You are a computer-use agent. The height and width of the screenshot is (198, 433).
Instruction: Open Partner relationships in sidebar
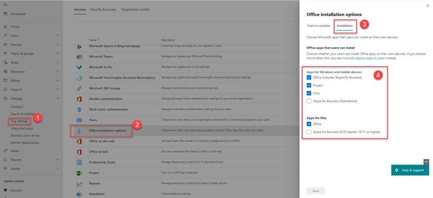click(x=25, y=143)
